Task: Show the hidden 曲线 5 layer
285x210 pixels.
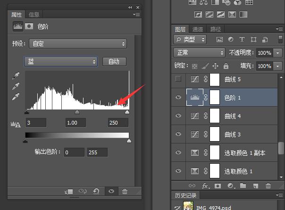Action: (x=178, y=79)
